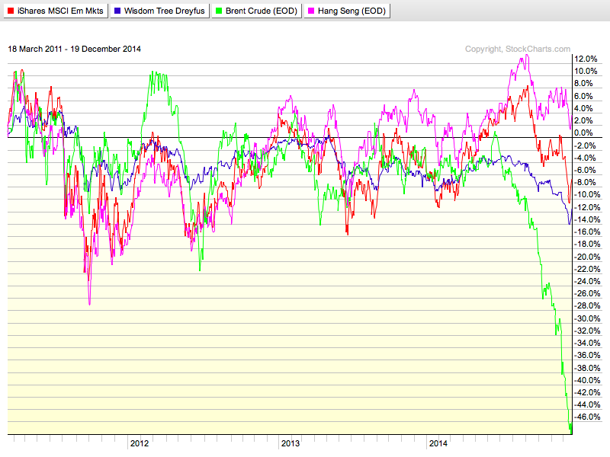Click the -8.0% y-axis label
The image size is (610, 457).
click(x=586, y=182)
